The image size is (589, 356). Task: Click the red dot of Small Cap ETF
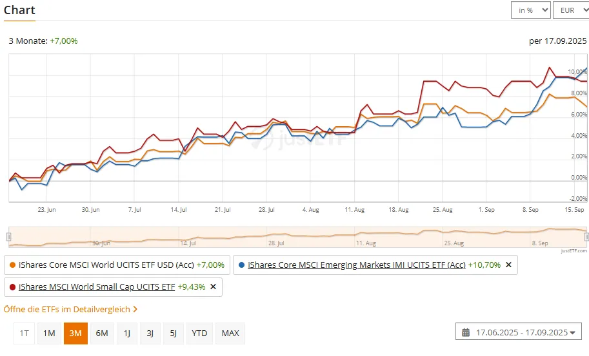pyautogui.click(x=12, y=287)
